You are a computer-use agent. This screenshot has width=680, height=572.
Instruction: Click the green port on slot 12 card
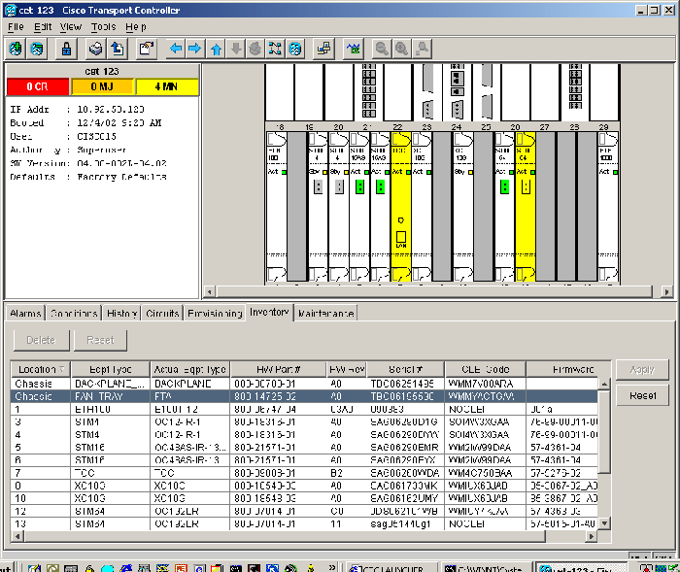[505, 187]
